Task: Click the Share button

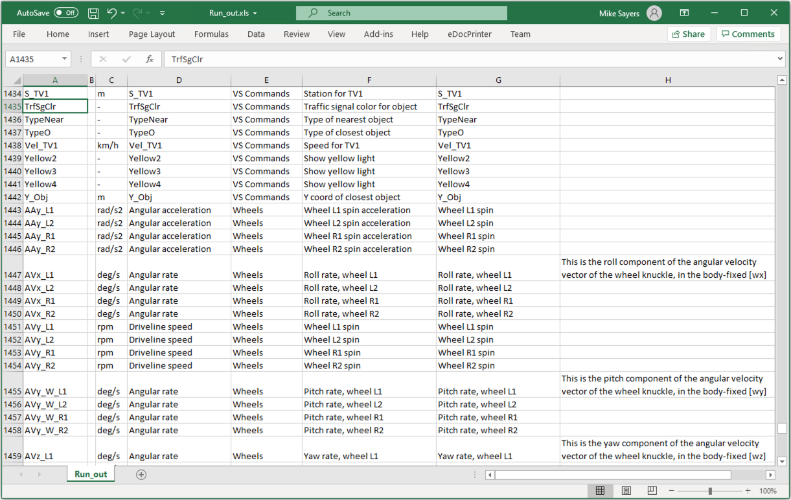Action: tap(689, 34)
